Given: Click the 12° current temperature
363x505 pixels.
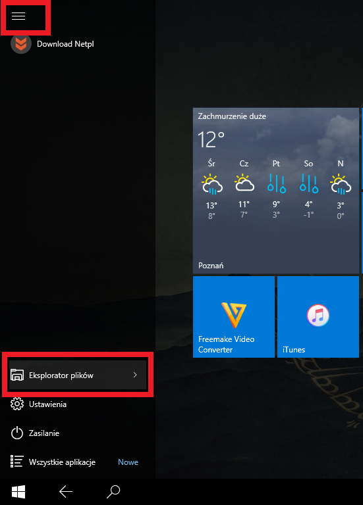Looking at the screenshot, I should click(x=211, y=139).
